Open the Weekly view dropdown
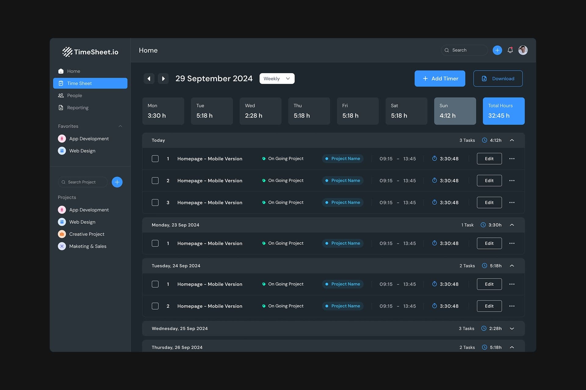This screenshot has height=390, width=586. point(277,78)
